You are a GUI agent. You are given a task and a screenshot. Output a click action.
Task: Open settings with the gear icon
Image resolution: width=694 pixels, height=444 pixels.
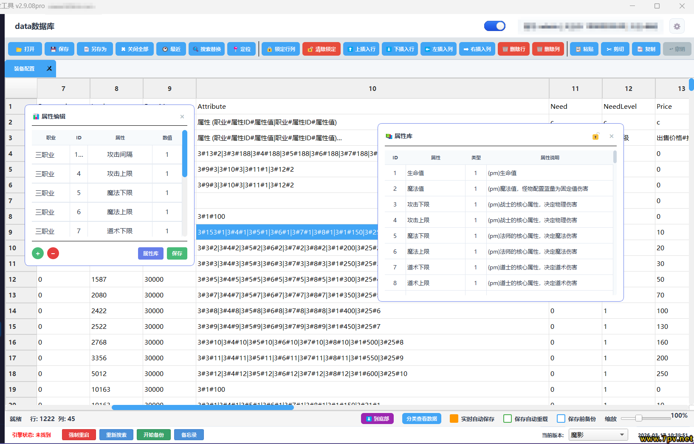tap(677, 26)
